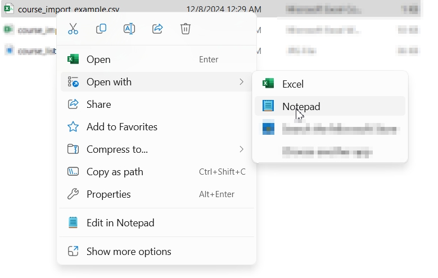The image size is (438, 278).
Task: Select Excel in the Open with submenu
Action: [x=330, y=84]
